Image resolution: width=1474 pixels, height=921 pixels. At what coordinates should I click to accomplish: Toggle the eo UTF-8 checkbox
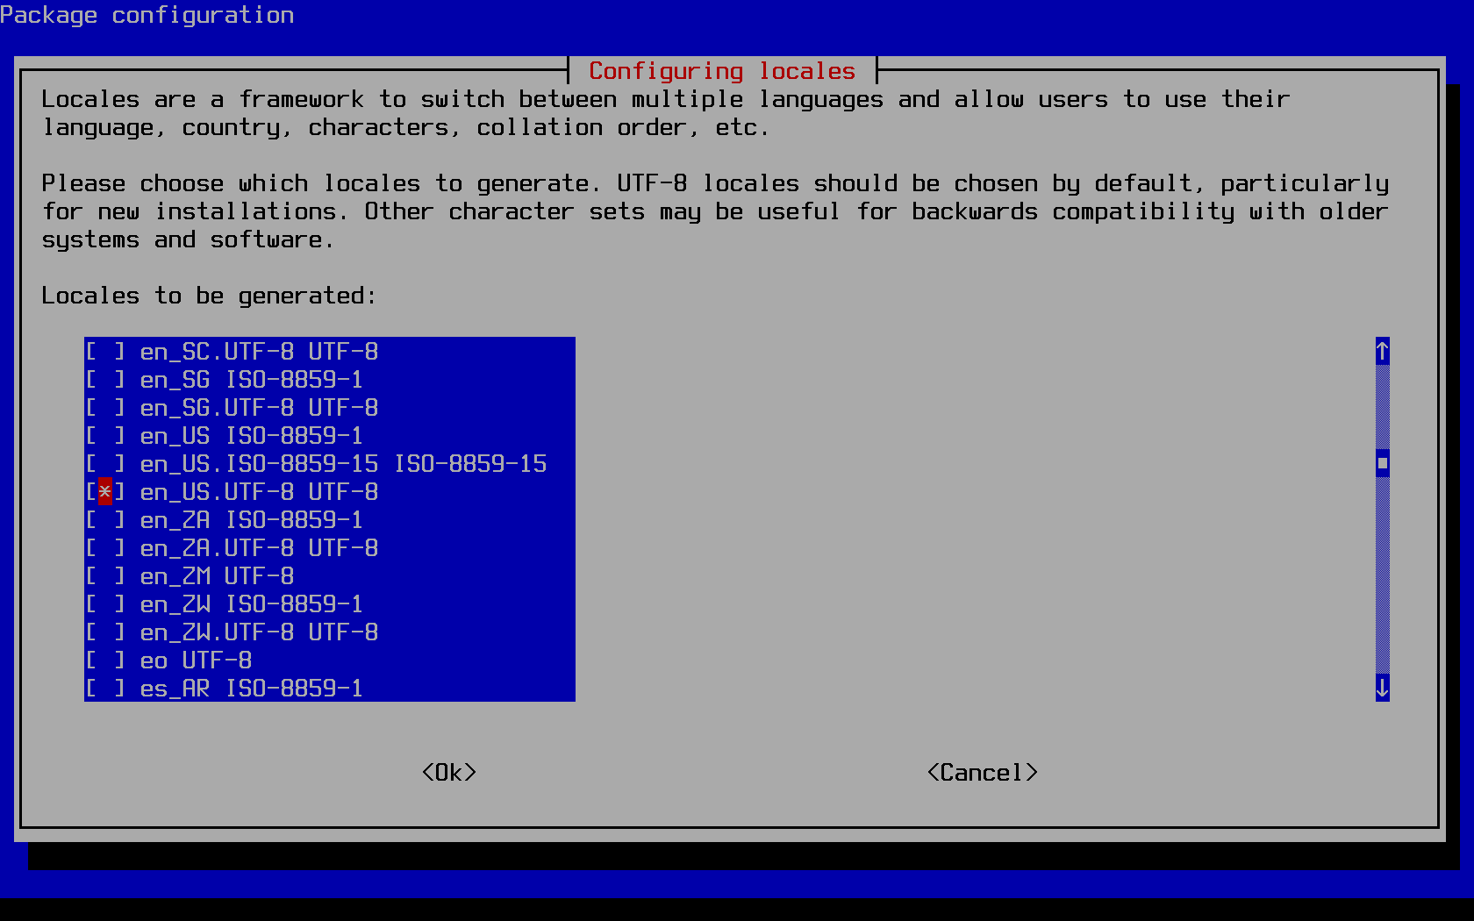(x=105, y=660)
